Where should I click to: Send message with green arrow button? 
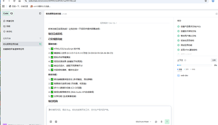click(167, 122)
